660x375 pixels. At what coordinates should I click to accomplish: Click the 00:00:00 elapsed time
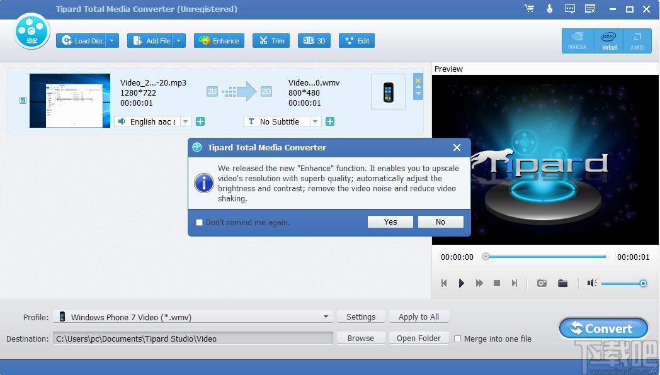(x=457, y=257)
